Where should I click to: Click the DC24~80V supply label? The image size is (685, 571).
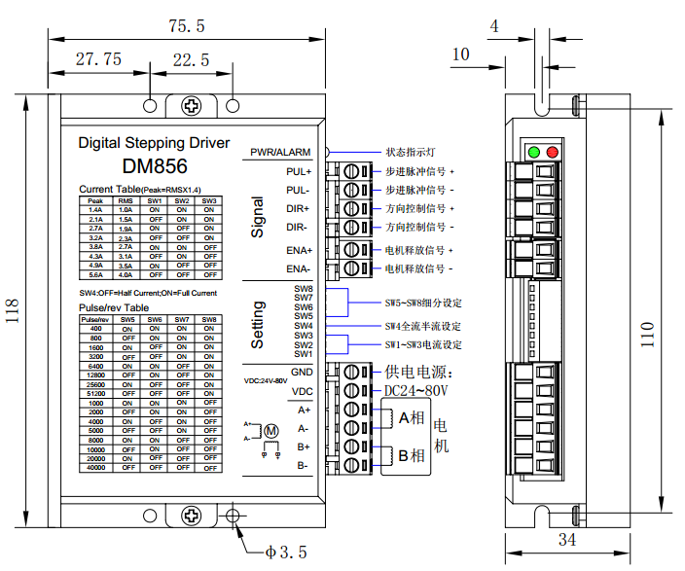(x=415, y=391)
